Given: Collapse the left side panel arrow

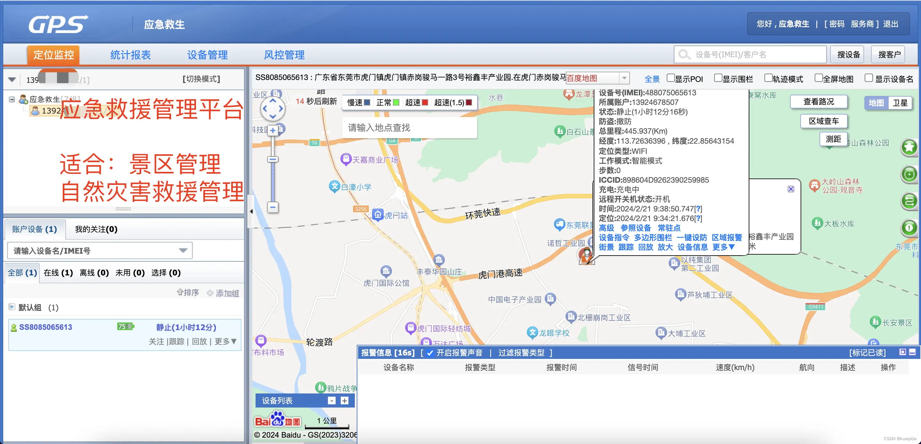Looking at the screenshot, I should coord(251,211).
